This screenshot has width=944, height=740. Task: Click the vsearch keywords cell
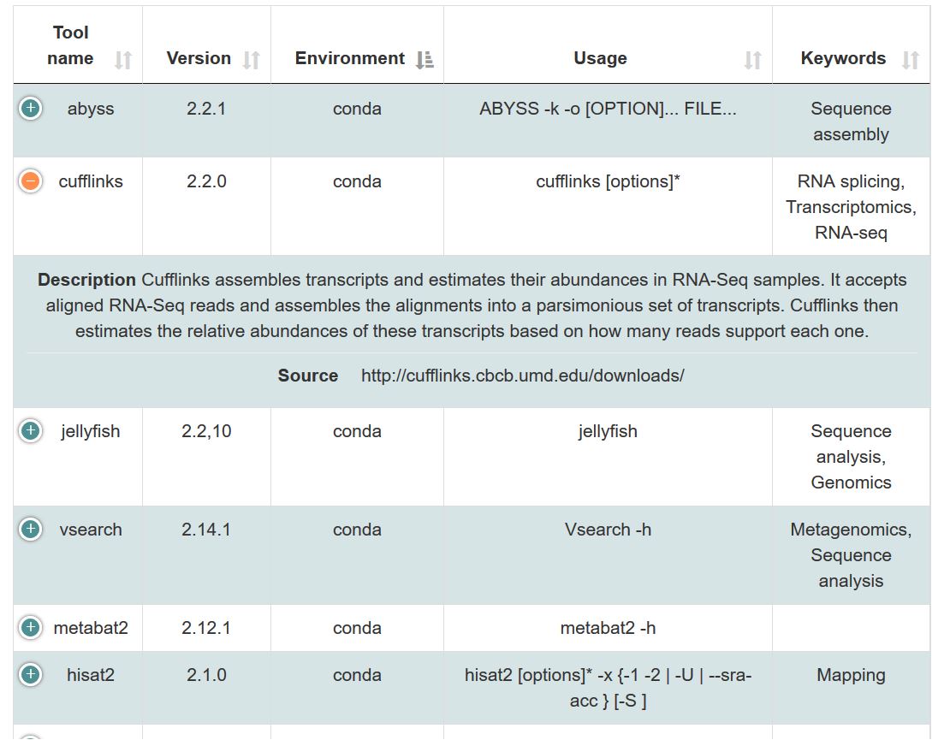(x=851, y=555)
